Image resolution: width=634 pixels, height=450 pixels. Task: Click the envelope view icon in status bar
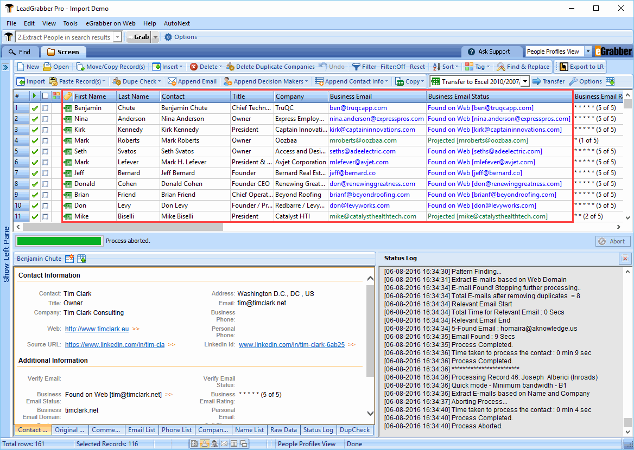(224, 443)
